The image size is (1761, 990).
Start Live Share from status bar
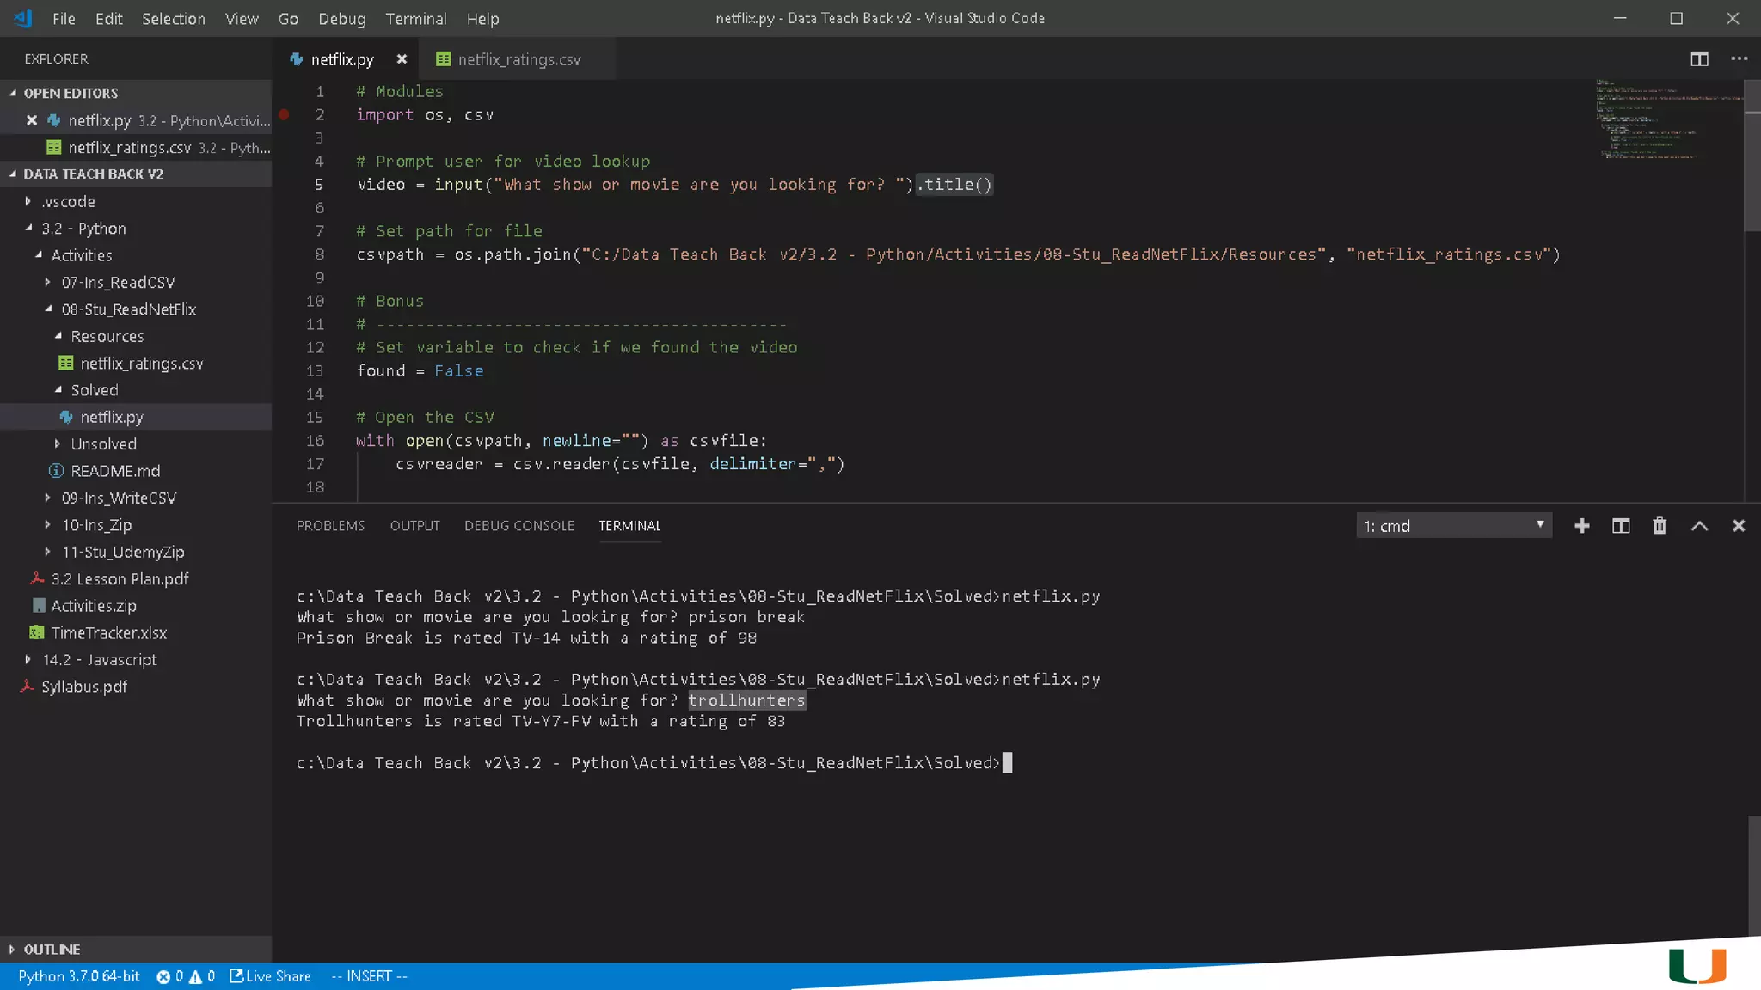pos(270,976)
